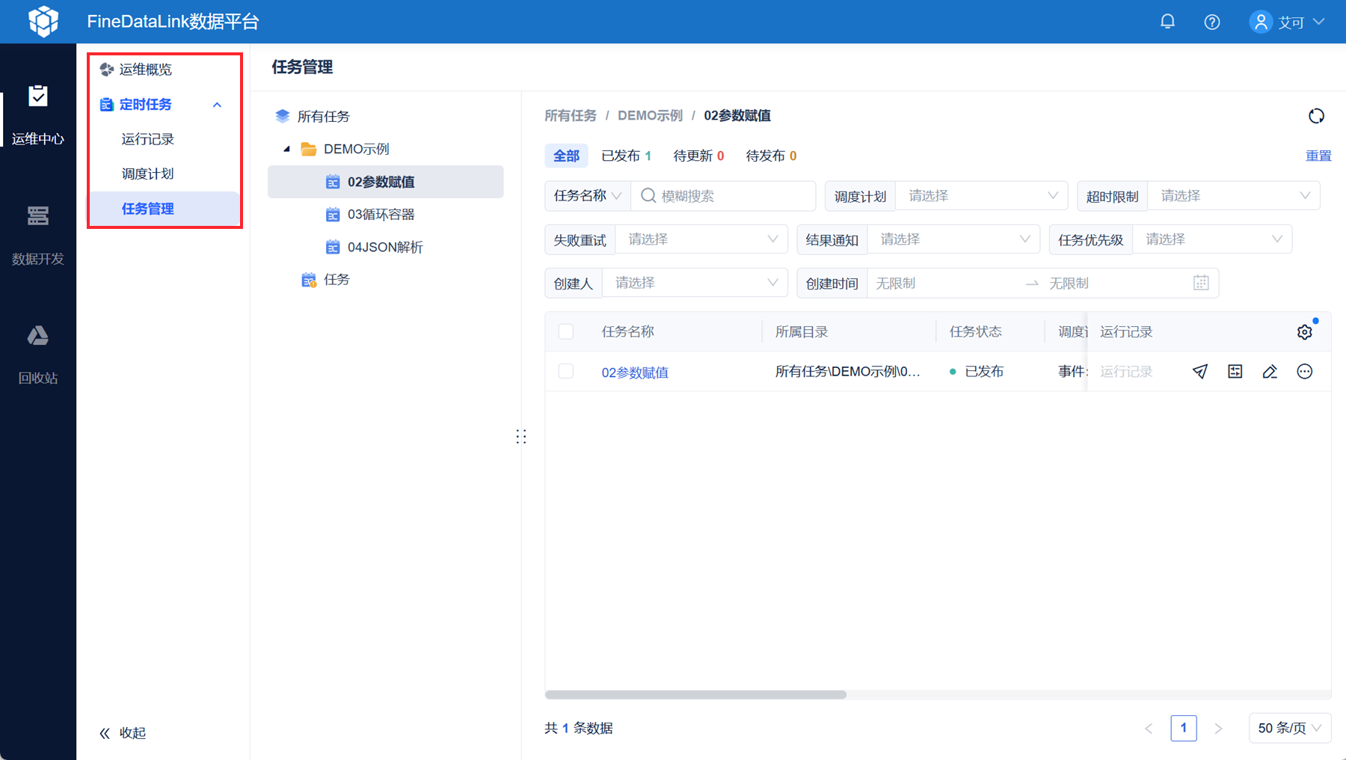Click the horizontal table scrollbar
The width and height of the screenshot is (1346, 760).
pyautogui.click(x=695, y=695)
